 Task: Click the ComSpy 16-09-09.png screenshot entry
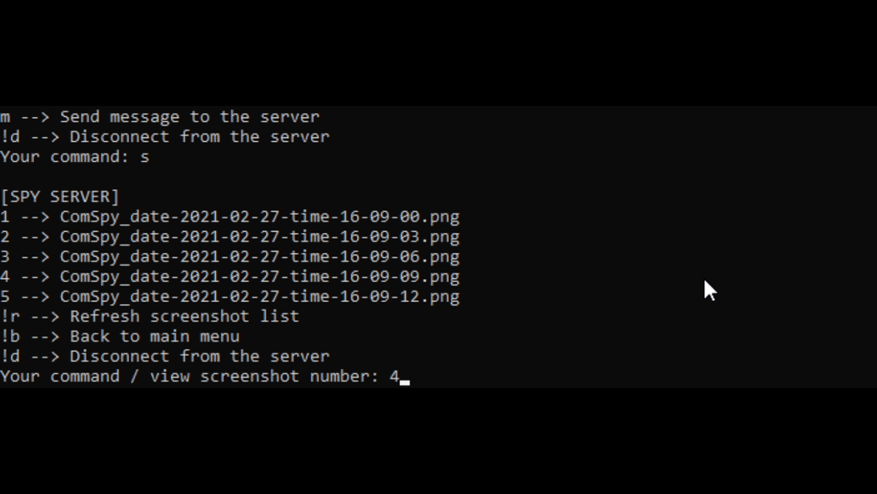[230, 277]
